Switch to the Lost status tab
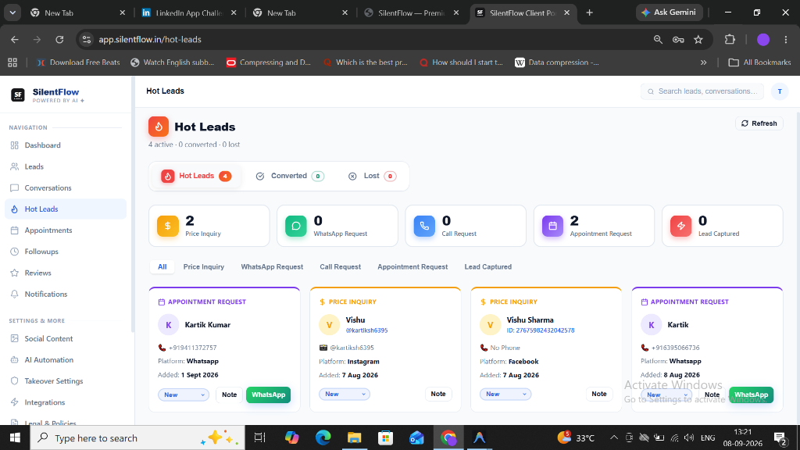This screenshot has width=800, height=450. click(371, 176)
